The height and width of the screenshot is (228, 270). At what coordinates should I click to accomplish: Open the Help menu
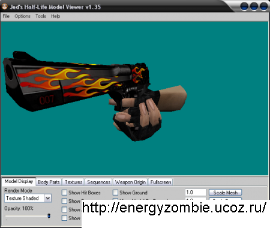click(x=55, y=16)
